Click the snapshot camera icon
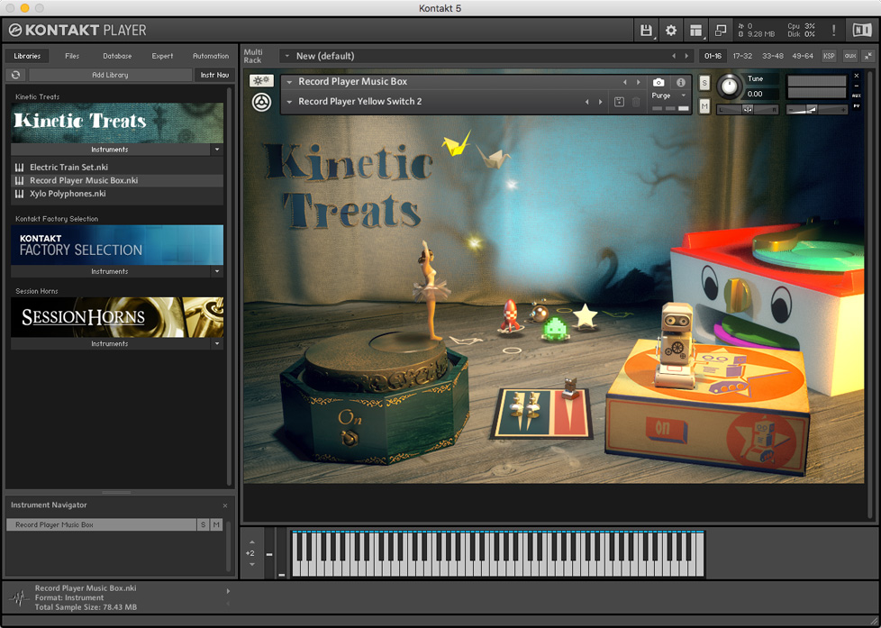881x628 pixels. (658, 82)
